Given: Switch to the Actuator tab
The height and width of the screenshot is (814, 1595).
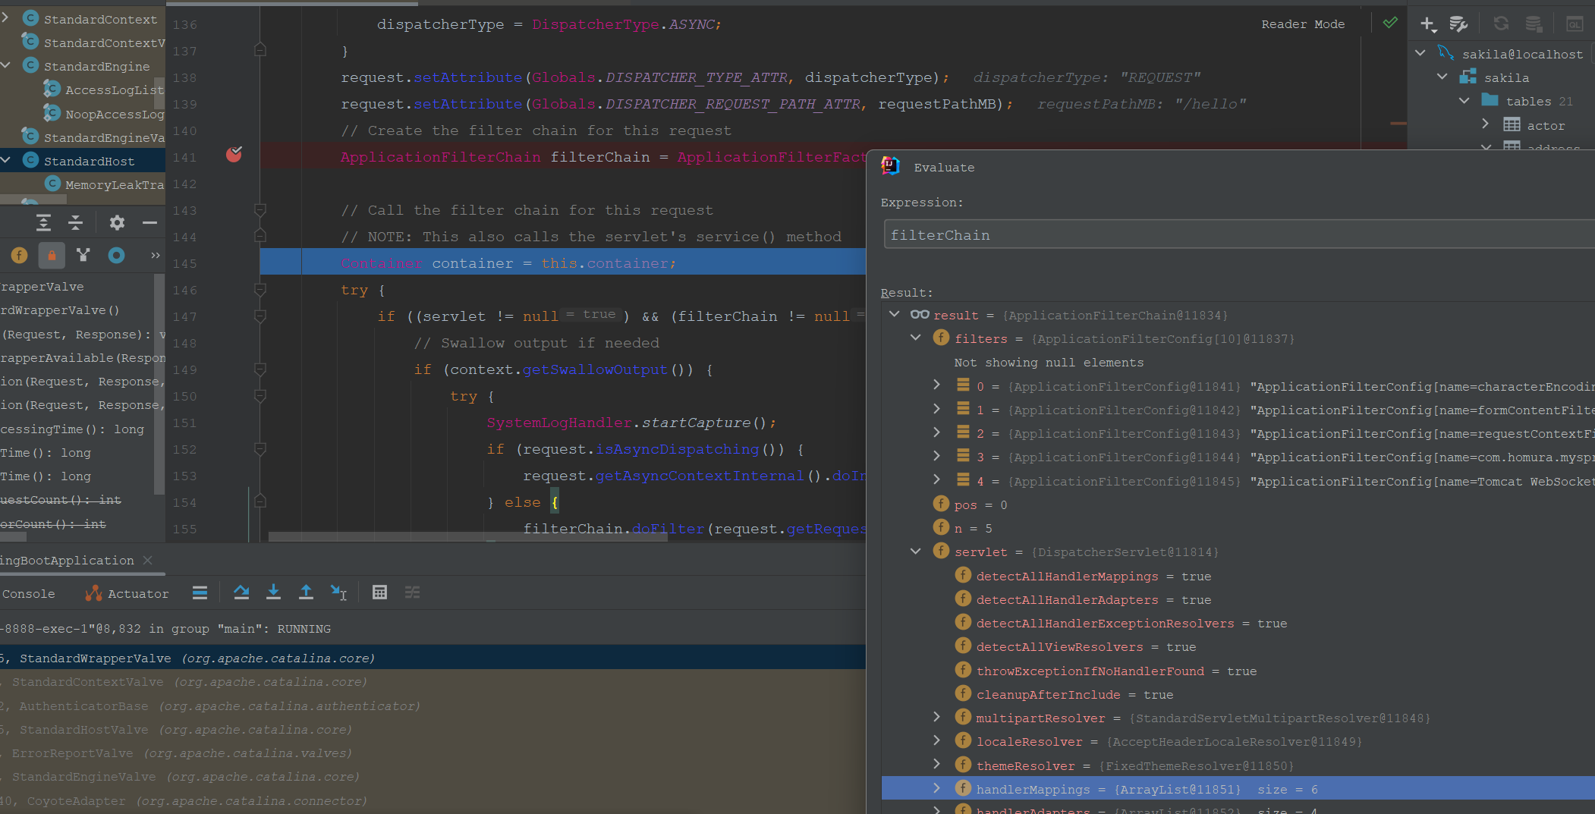Looking at the screenshot, I should click(127, 594).
